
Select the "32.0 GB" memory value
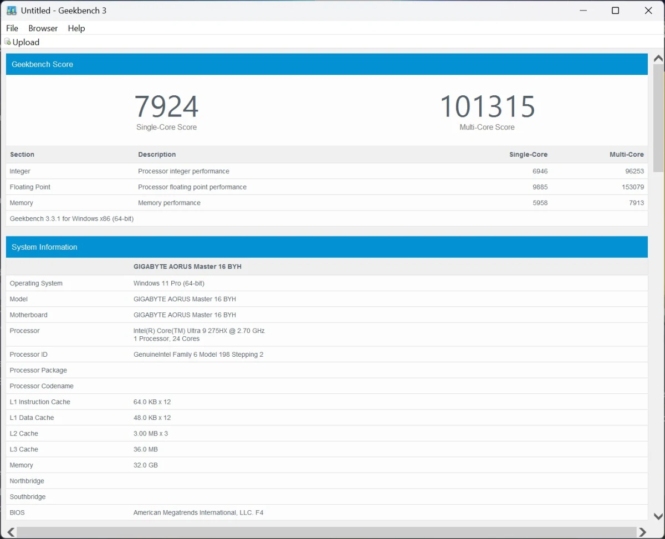click(x=146, y=465)
